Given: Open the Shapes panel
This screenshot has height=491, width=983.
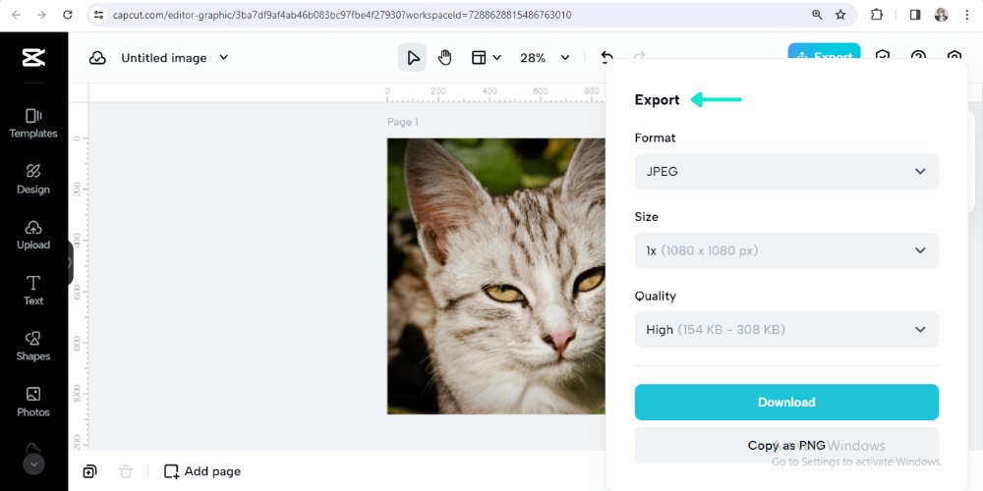Looking at the screenshot, I should click(33, 347).
